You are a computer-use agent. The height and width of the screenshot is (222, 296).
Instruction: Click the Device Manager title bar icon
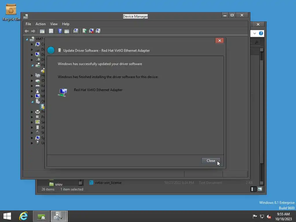tap(26, 16)
